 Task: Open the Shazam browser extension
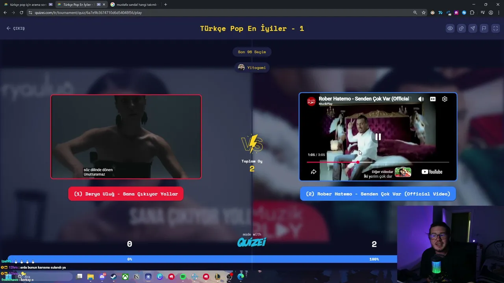[x=464, y=13]
